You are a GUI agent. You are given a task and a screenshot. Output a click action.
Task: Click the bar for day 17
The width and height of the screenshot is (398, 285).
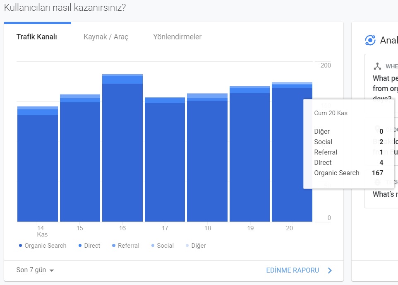click(x=165, y=159)
